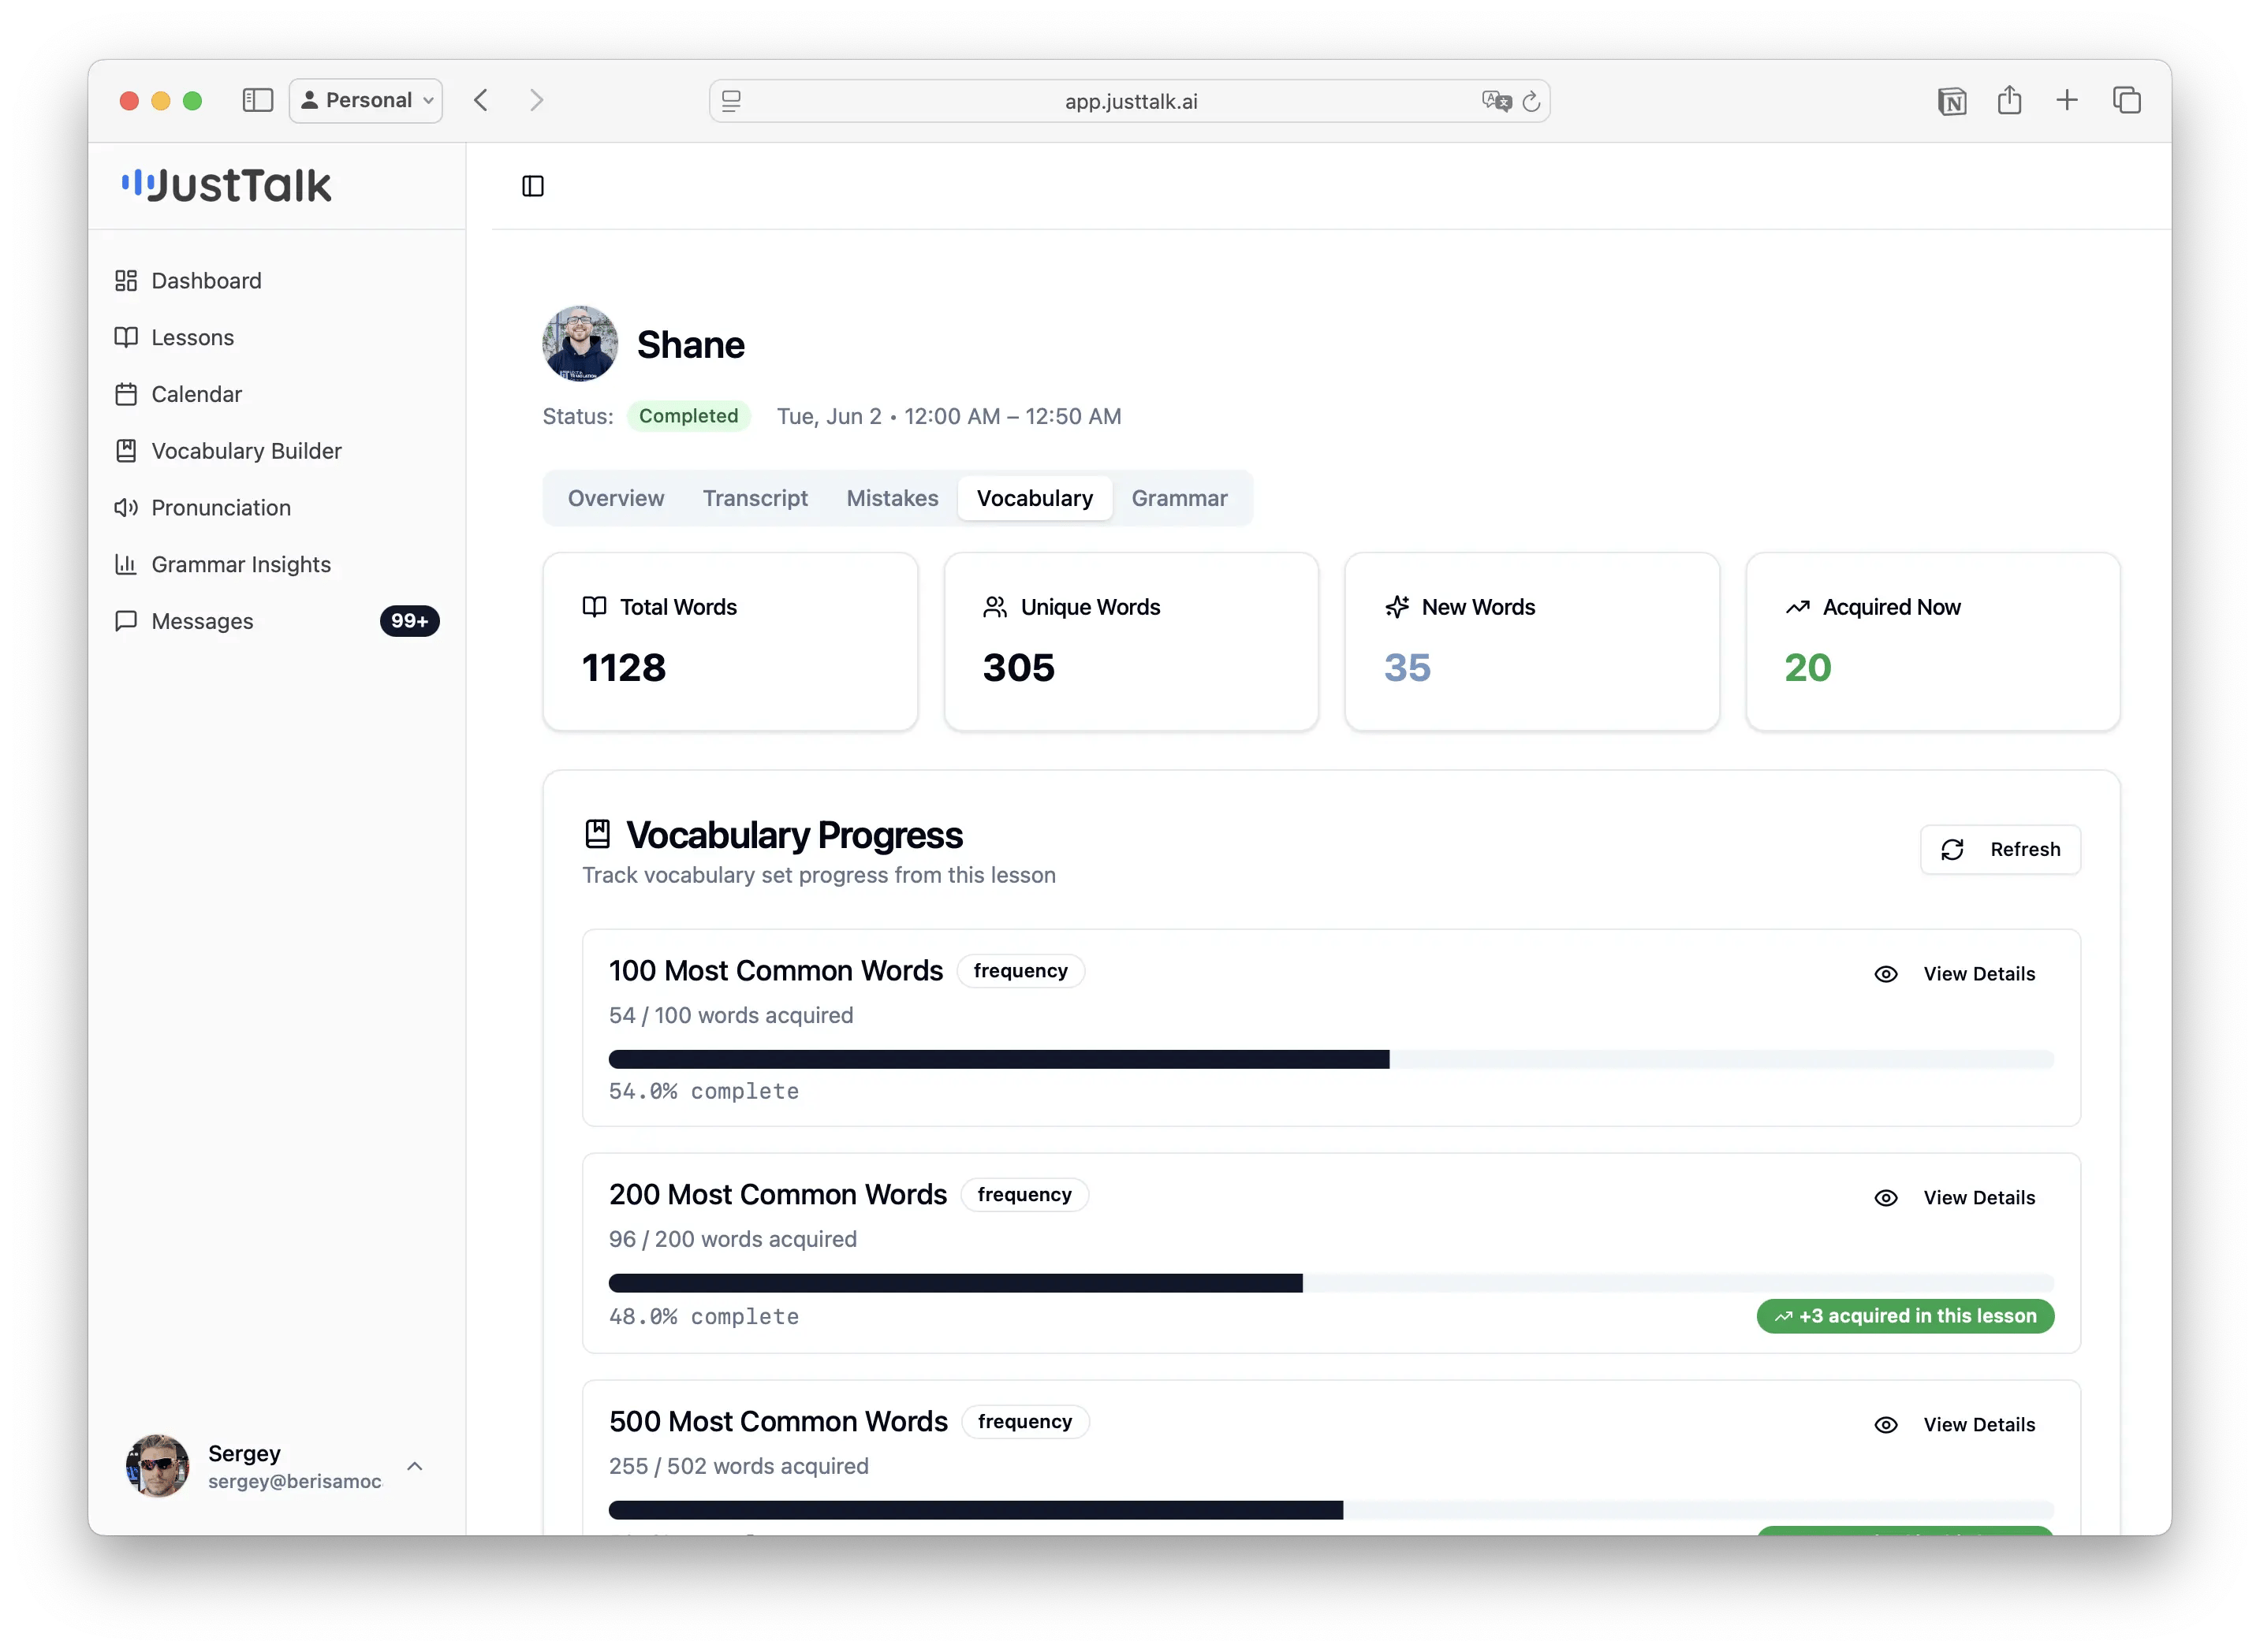2260x1652 pixels.
Task: Click Sergey's avatar in sidebar footer
Action: tap(158, 1466)
